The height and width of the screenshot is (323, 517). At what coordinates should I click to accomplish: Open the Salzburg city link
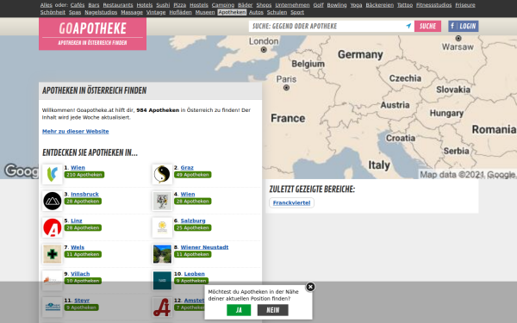click(193, 221)
